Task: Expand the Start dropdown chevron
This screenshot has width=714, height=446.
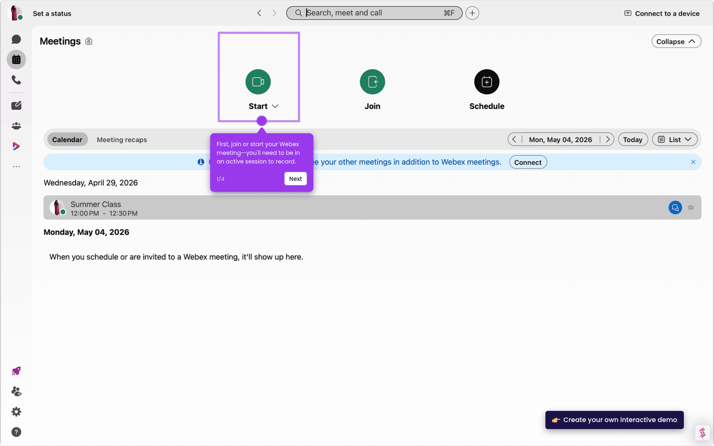Action: 275,106
